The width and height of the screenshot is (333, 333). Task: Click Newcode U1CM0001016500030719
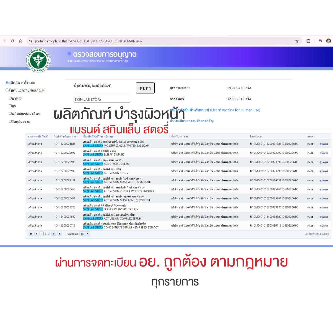pos(274,226)
